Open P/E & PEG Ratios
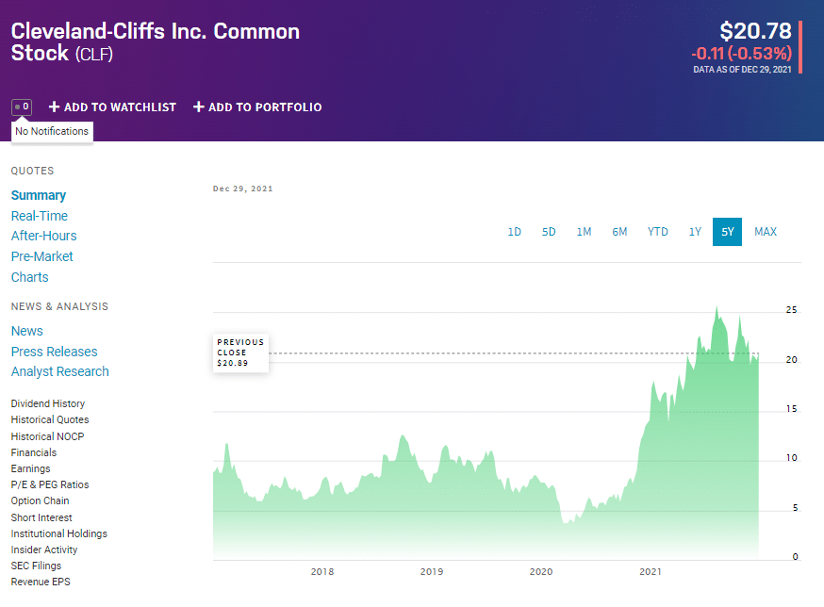This screenshot has width=824, height=607. point(50,484)
